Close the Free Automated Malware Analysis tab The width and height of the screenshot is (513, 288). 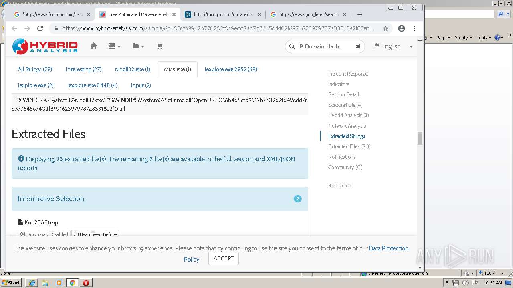[x=174, y=14]
